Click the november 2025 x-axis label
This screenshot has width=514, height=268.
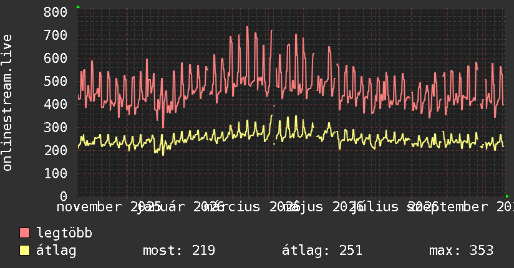point(109,207)
